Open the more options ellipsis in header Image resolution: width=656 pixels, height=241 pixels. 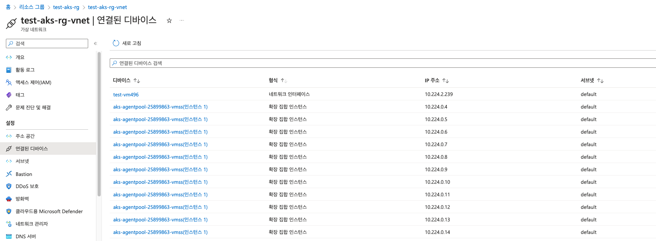[182, 20]
